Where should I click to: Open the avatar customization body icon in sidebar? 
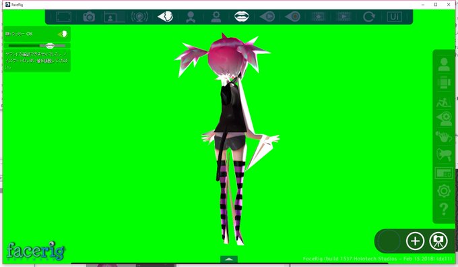pyautogui.click(x=444, y=83)
